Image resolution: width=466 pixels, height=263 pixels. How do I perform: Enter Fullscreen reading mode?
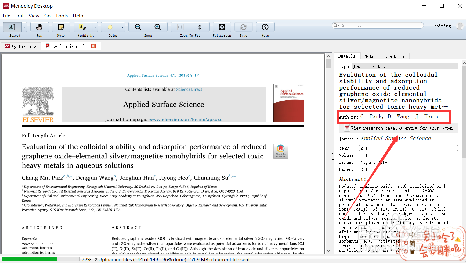pos(222,27)
